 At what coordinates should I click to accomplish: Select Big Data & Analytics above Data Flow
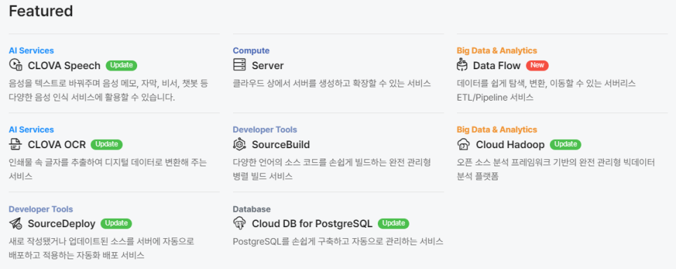pyautogui.click(x=497, y=50)
